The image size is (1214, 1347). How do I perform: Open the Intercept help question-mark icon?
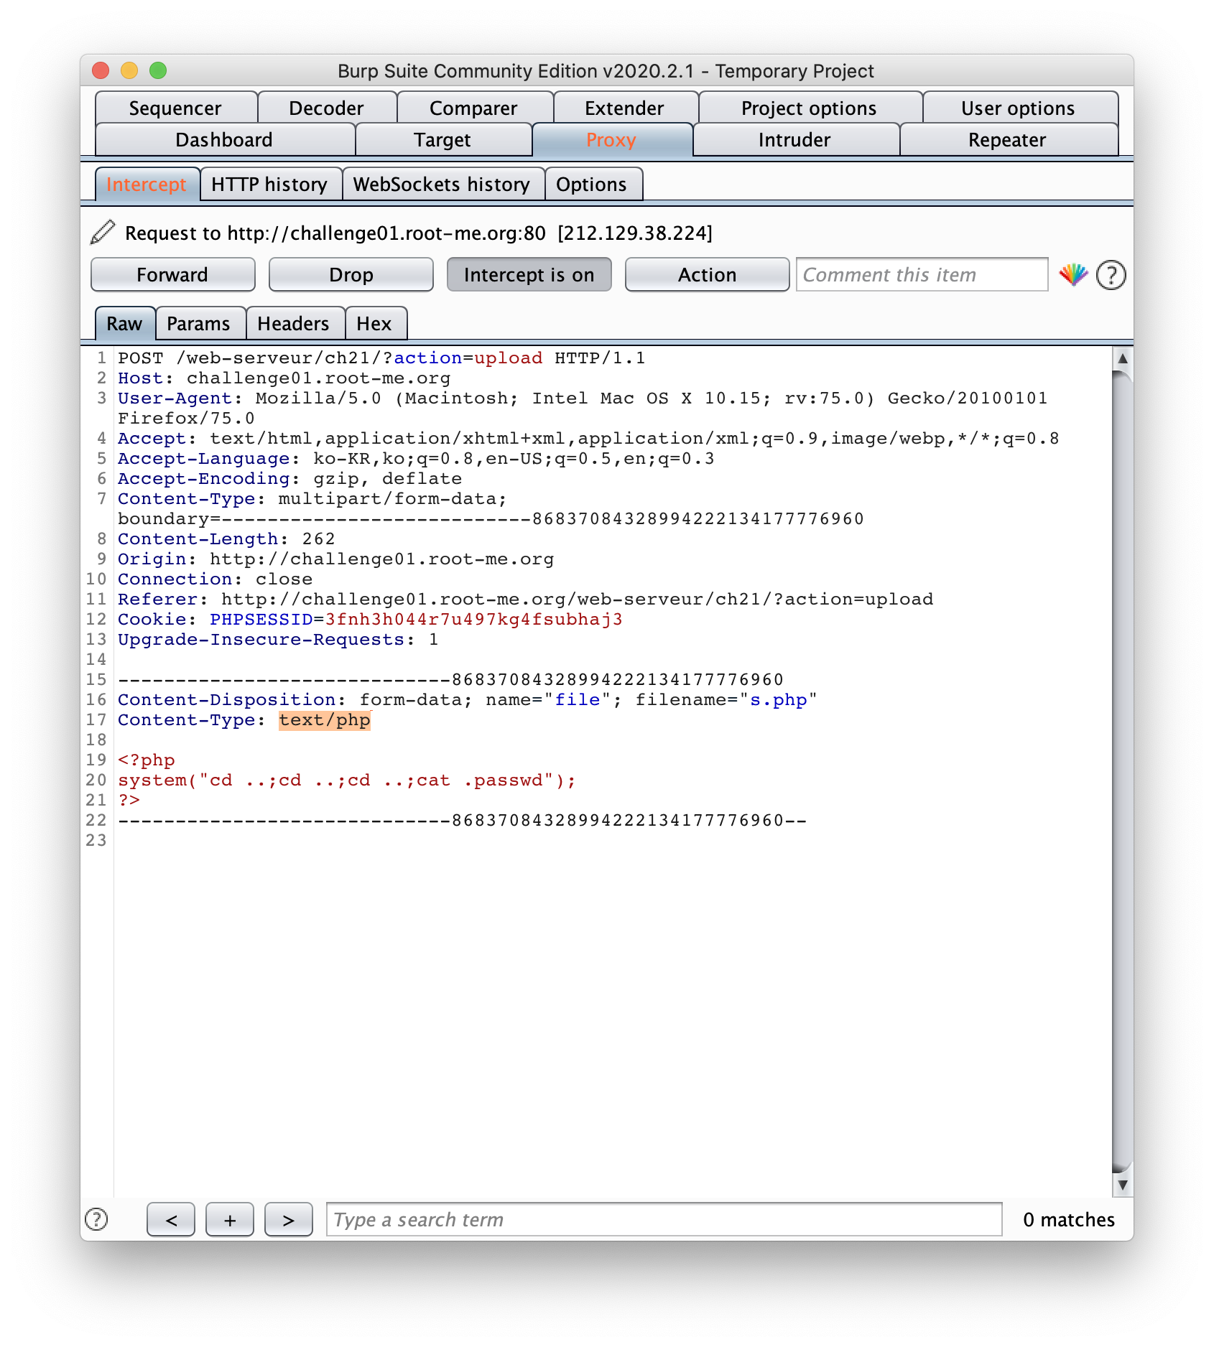pyautogui.click(x=1111, y=275)
